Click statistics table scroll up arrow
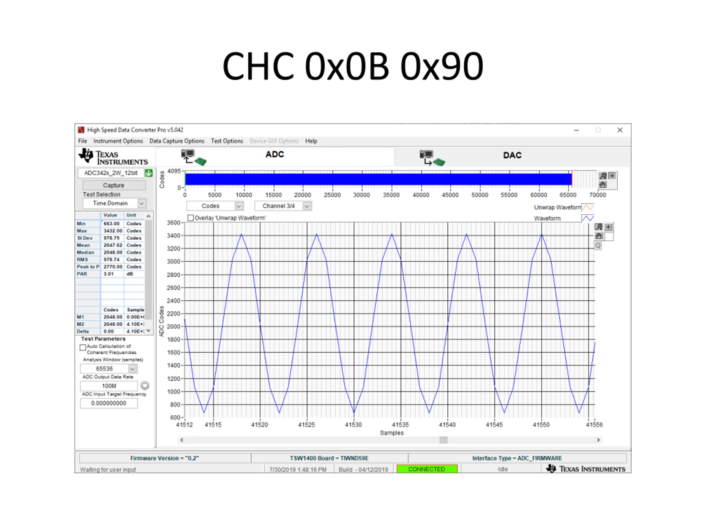This screenshot has width=706, height=529. tap(148, 216)
